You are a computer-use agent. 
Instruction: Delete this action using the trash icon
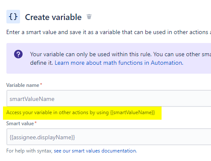click(89, 17)
